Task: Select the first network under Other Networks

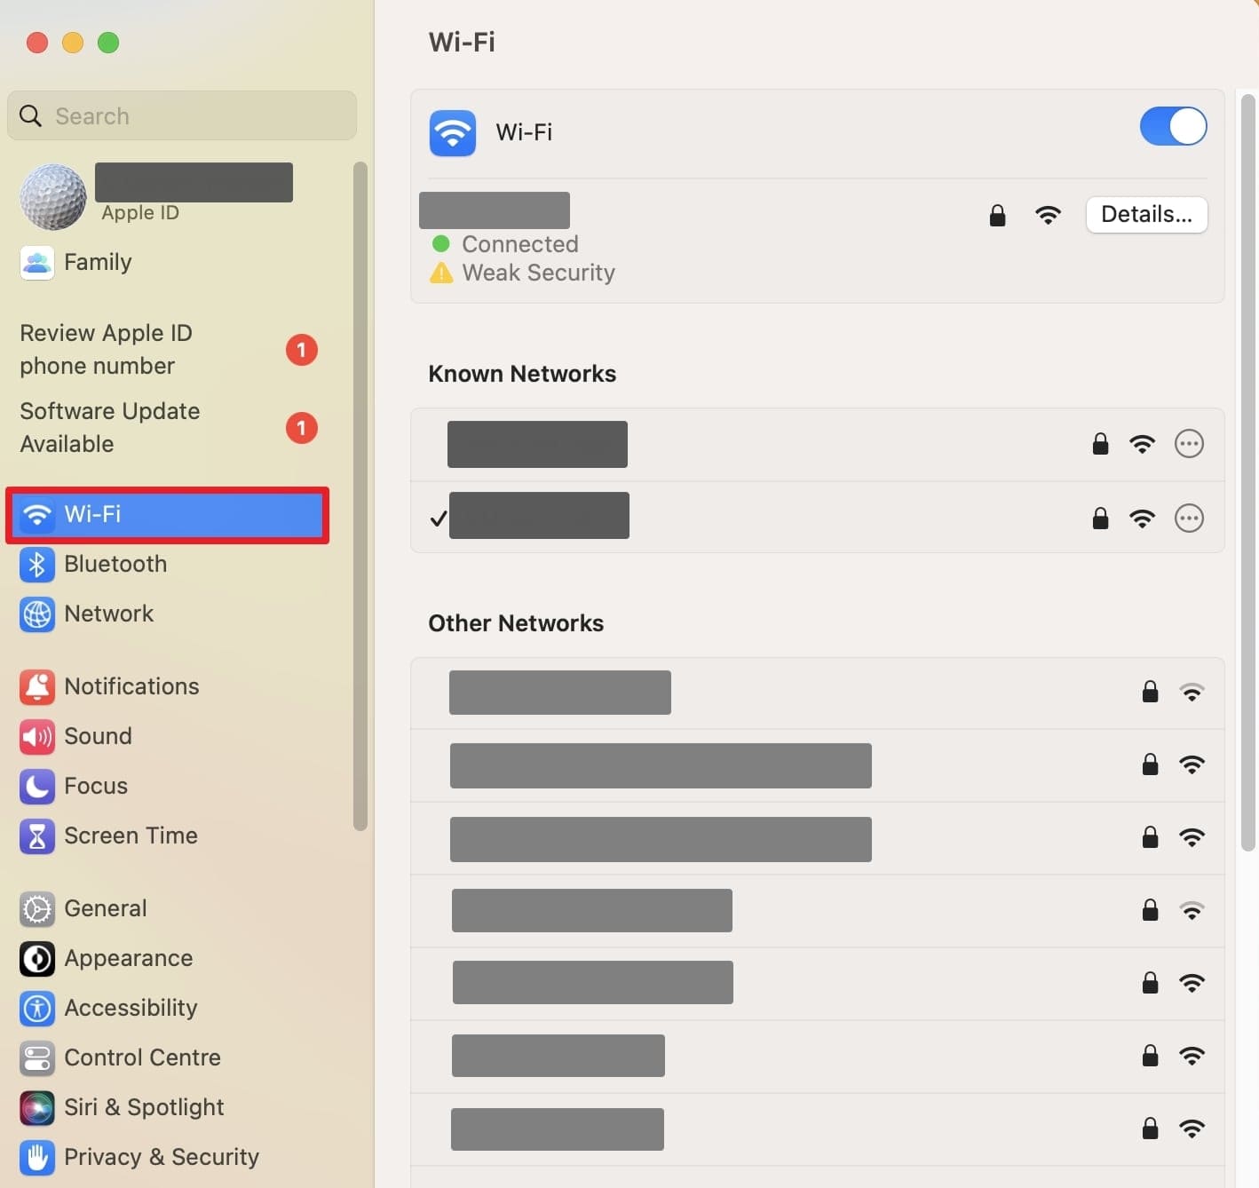Action: pos(817,693)
